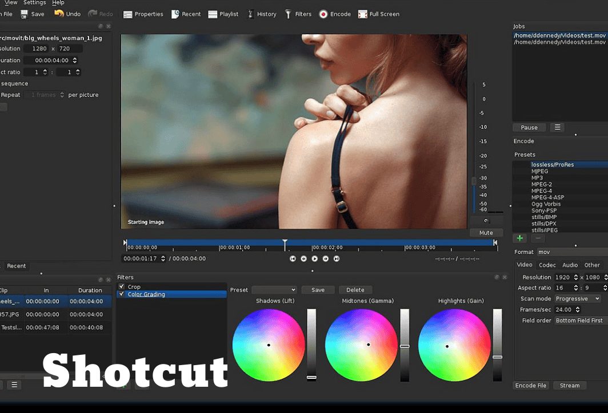Toggle the Color Grading filter checkbox
The image size is (608, 413).
coord(121,294)
